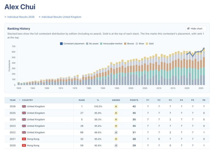The height and width of the screenshot is (151, 214).
Task: Toggle Honourable mention legend entry
Action: [111, 44]
